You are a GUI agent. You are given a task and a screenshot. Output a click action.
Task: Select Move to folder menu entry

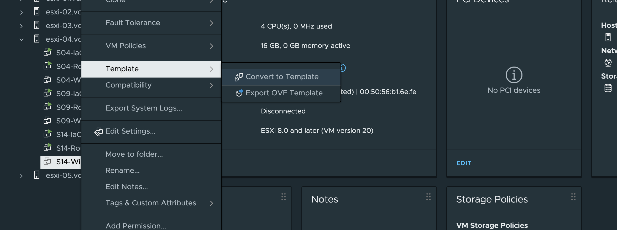[x=134, y=154]
